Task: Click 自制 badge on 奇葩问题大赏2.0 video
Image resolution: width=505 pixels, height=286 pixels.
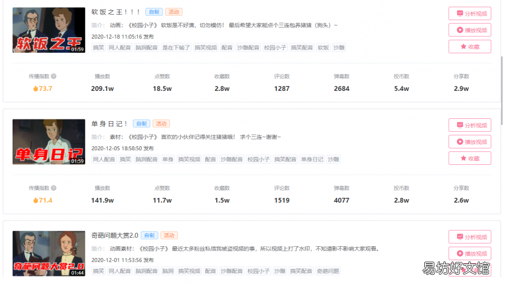Action: (x=149, y=235)
